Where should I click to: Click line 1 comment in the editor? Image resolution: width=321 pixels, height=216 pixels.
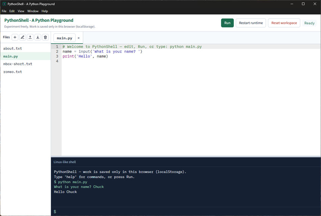click(x=132, y=47)
